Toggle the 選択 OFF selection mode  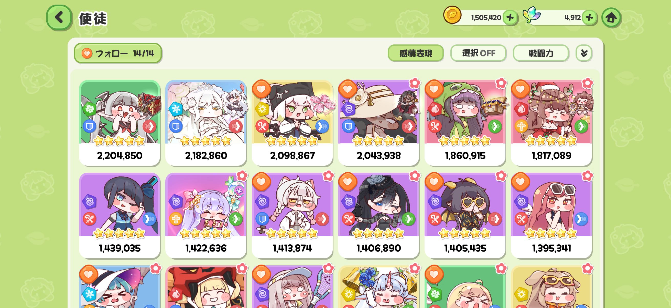point(478,53)
